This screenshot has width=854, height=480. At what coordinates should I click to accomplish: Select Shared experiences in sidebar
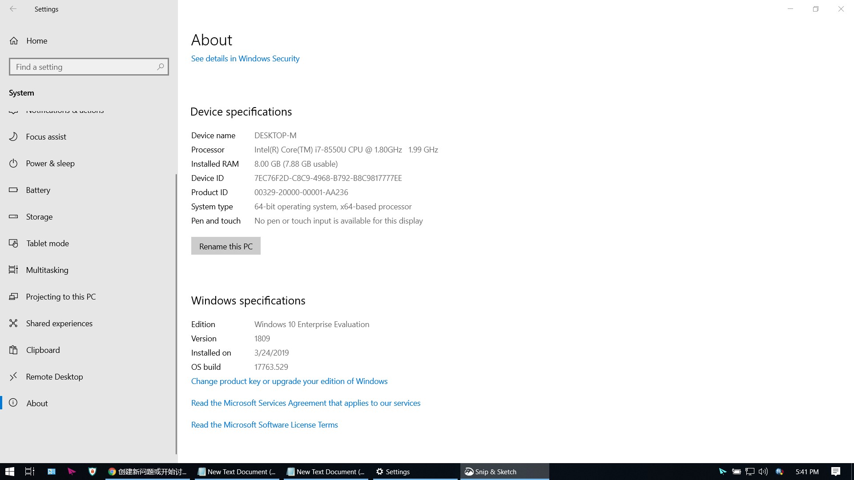pos(88,324)
